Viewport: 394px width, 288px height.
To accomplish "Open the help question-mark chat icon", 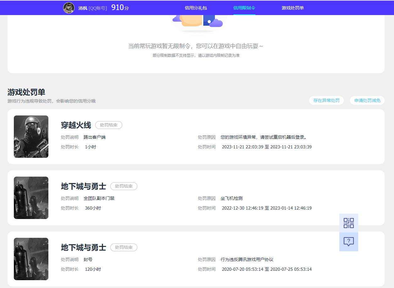I will (348, 242).
